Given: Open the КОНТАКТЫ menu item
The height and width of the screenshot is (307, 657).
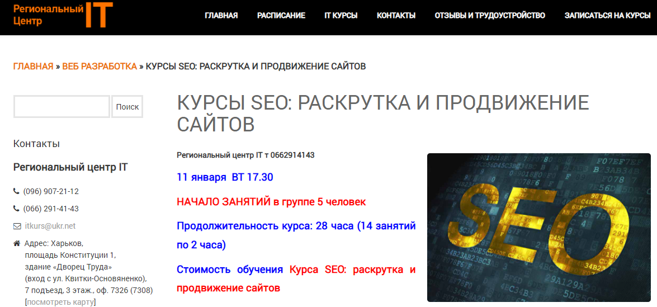Looking at the screenshot, I should (396, 16).
